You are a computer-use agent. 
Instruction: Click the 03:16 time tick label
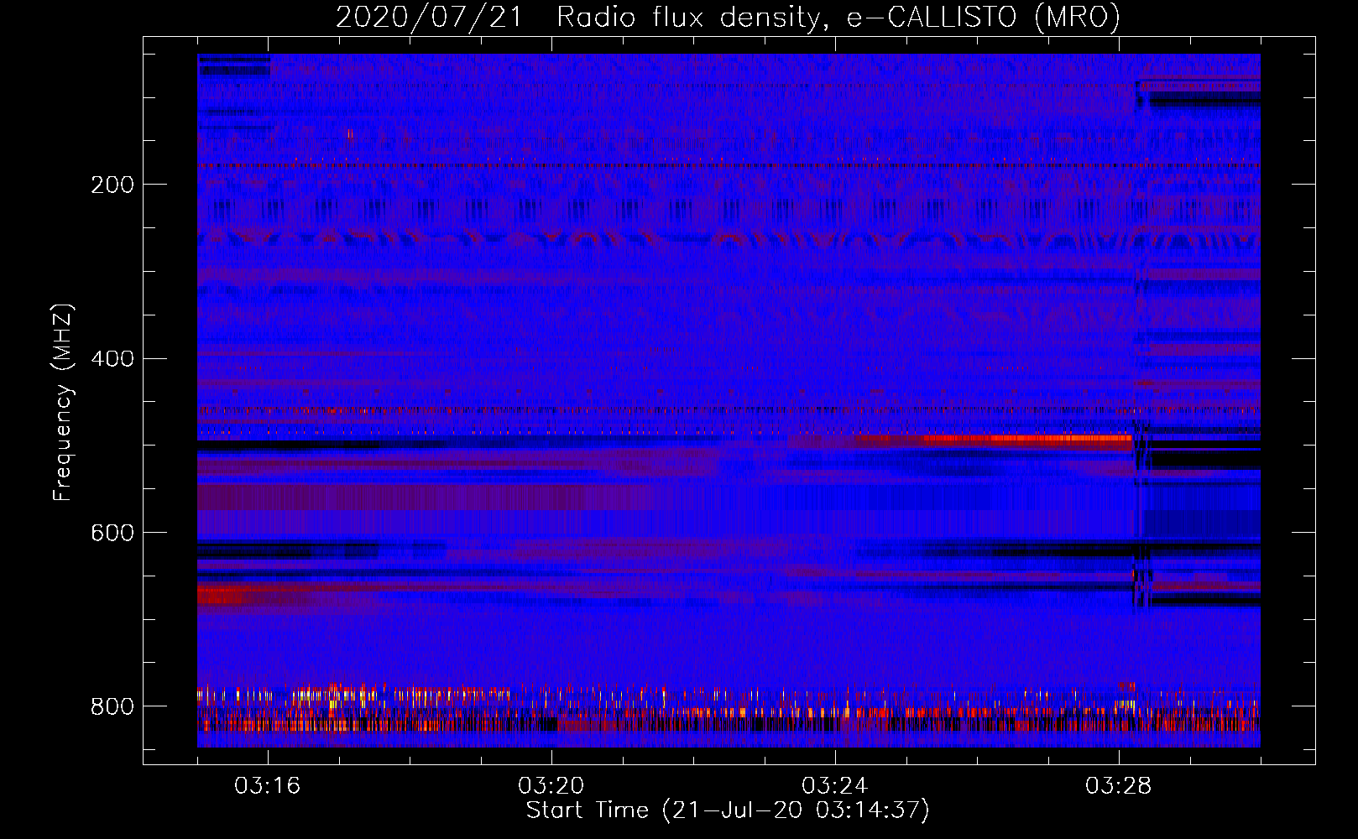pos(268,786)
